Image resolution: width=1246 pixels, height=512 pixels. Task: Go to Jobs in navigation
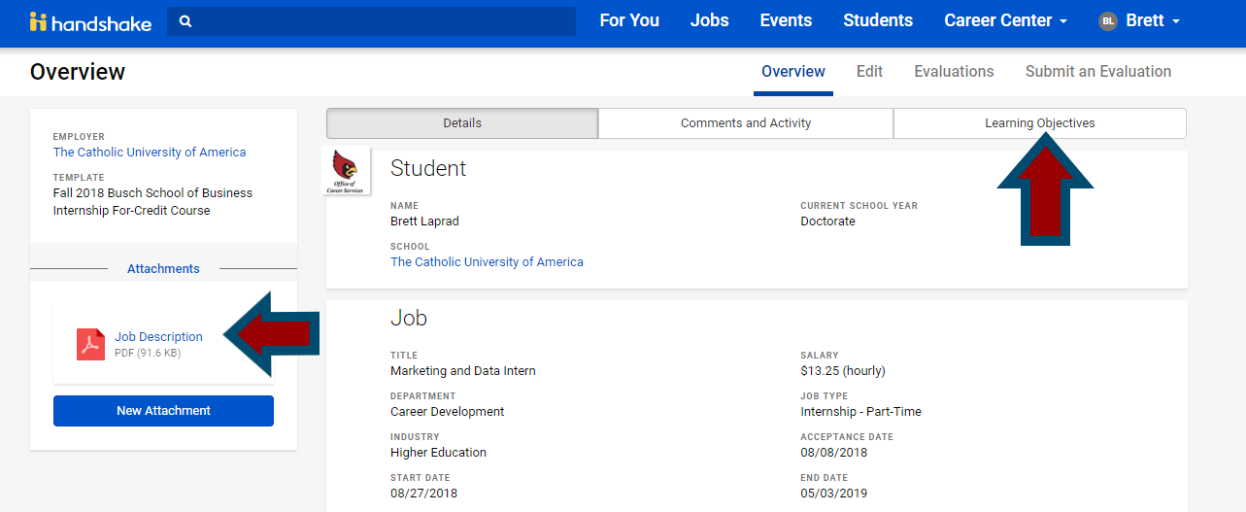pyautogui.click(x=709, y=20)
